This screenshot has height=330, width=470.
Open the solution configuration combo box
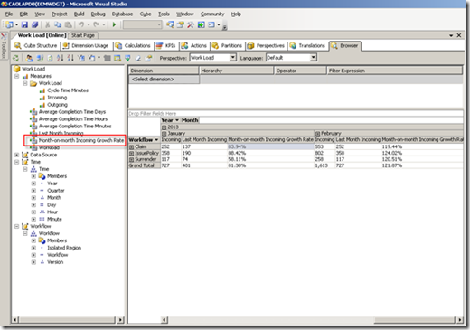point(143,24)
